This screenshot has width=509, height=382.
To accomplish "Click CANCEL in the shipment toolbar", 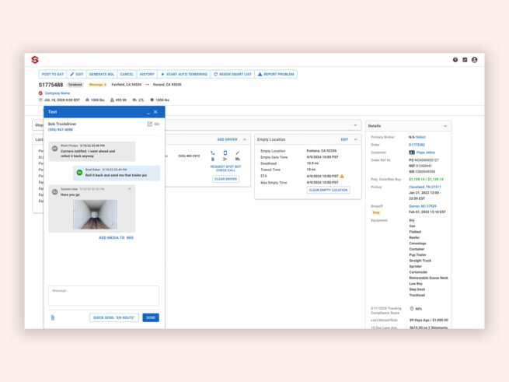I will pos(127,74).
